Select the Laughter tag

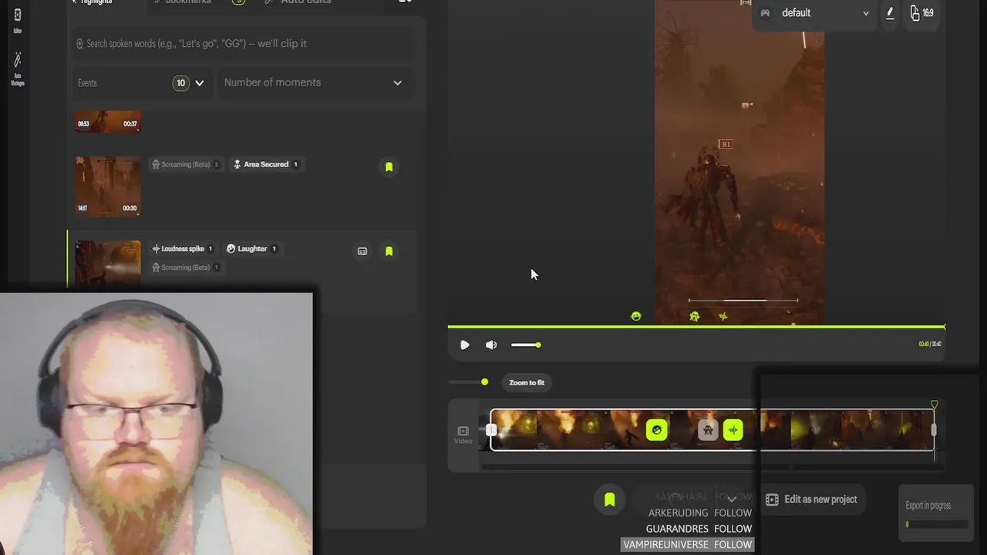251,249
